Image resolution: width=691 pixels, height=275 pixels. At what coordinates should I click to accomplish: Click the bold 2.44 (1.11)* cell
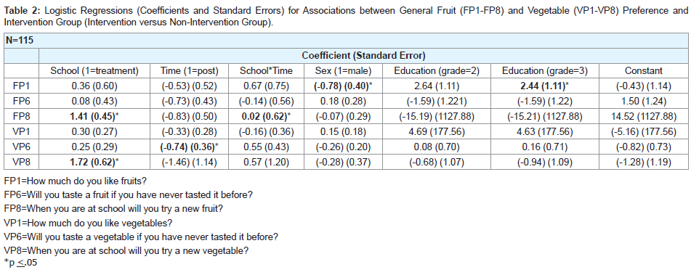pyautogui.click(x=545, y=86)
